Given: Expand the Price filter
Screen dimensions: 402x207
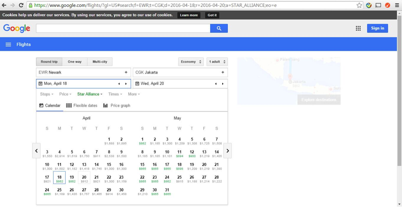Looking at the screenshot, I should (x=66, y=94).
